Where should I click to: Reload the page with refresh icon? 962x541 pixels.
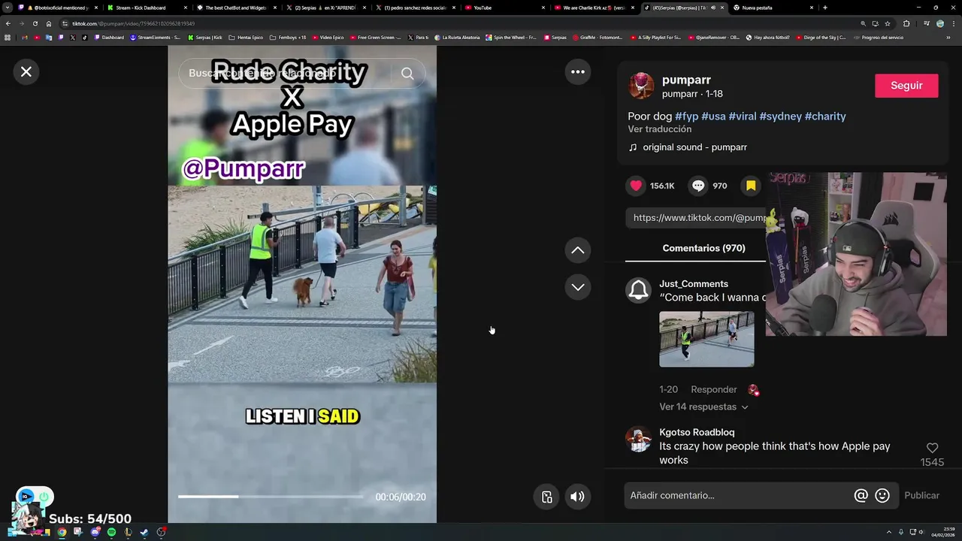tap(35, 23)
